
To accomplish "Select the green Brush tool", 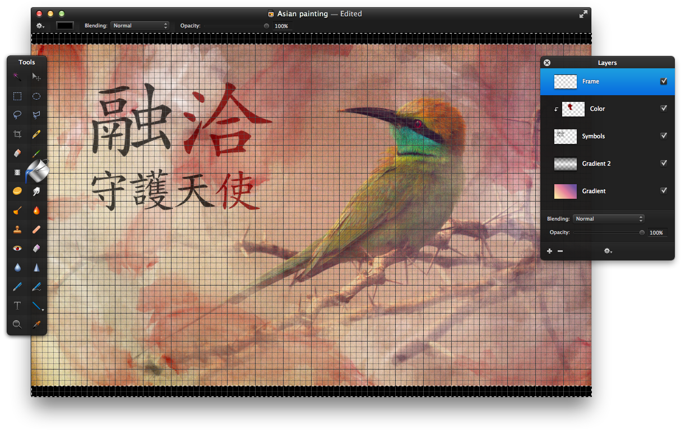I will [36, 153].
